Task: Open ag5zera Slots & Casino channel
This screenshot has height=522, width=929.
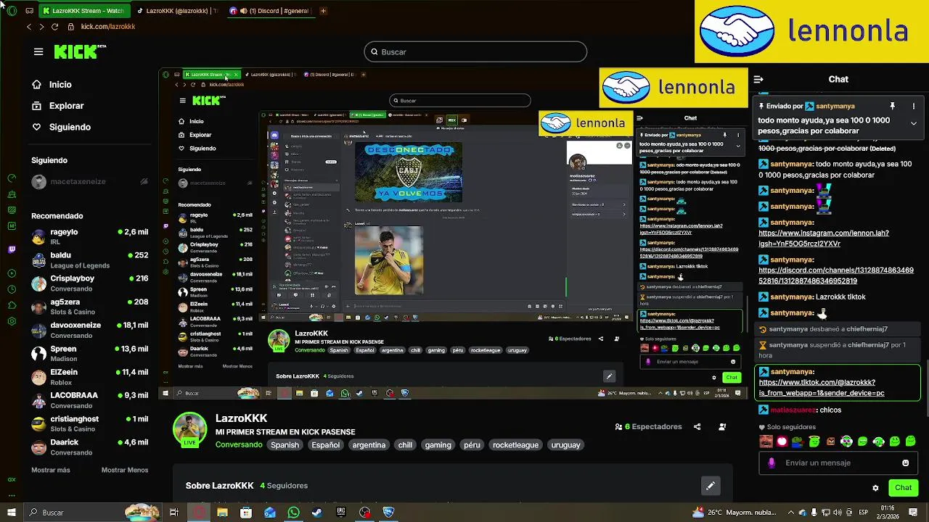Action: (x=90, y=307)
